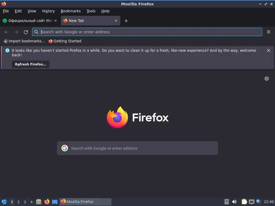275x206 pixels.
Task: Open the Tools menu
Action: [91, 11]
